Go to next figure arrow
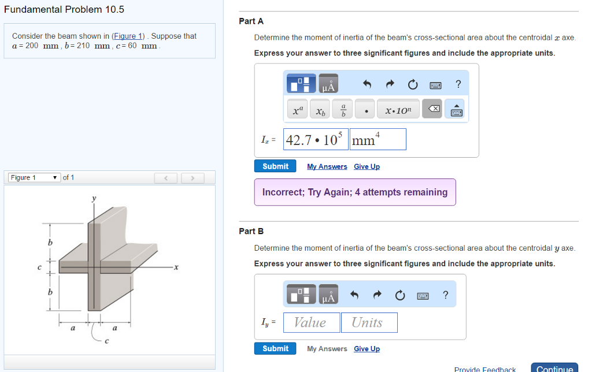 [193, 178]
